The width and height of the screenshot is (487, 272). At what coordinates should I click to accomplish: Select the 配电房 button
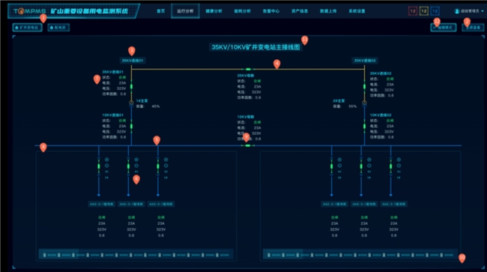tap(58, 28)
